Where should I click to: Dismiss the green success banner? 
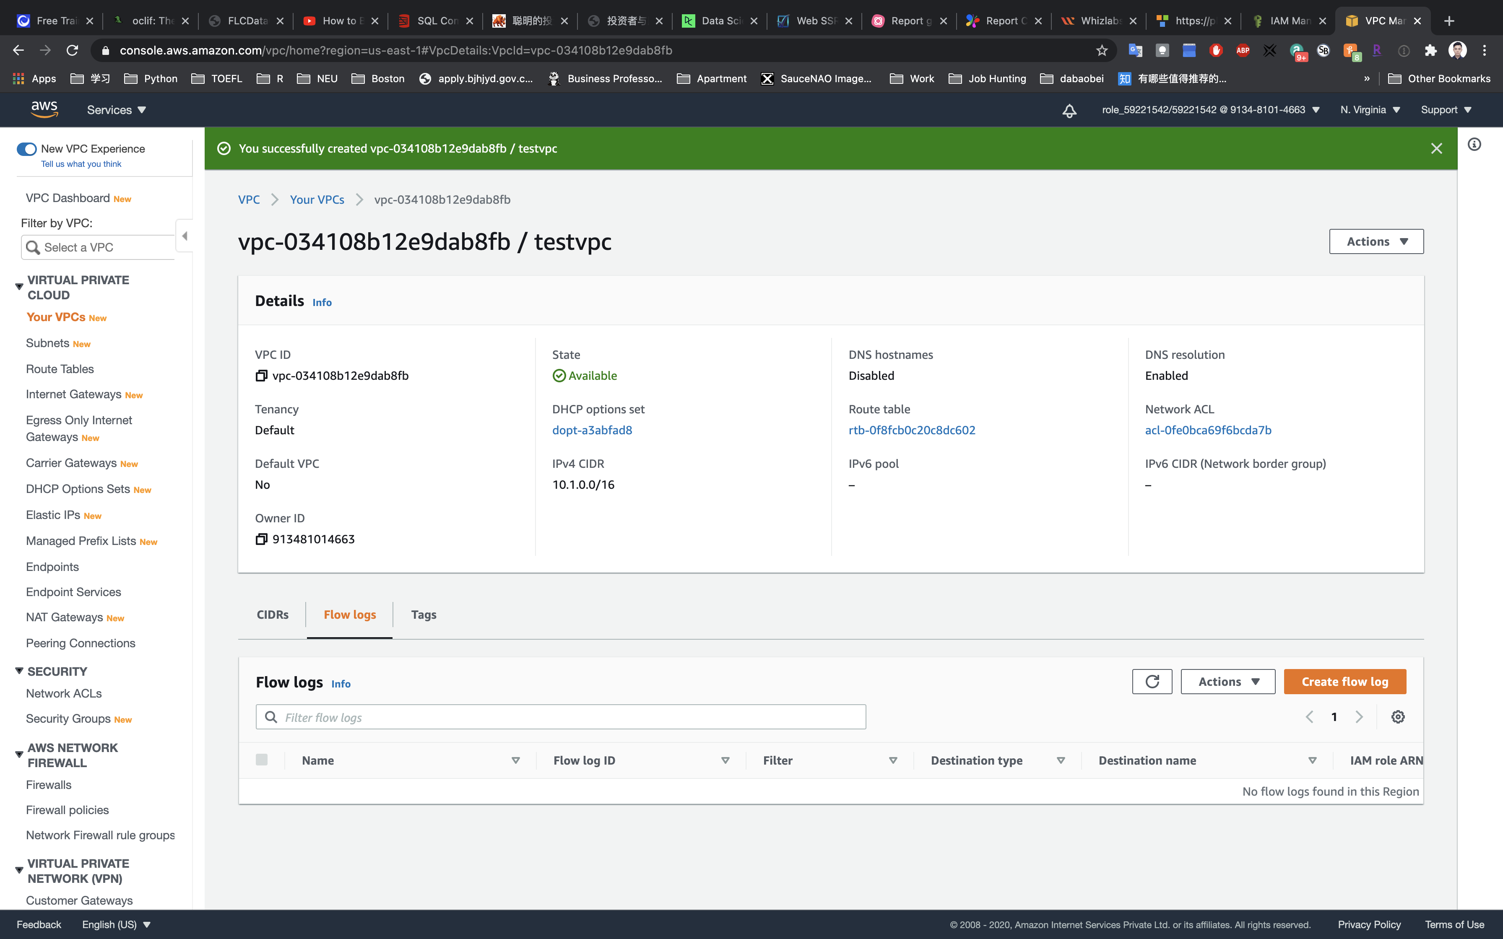click(x=1436, y=148)
